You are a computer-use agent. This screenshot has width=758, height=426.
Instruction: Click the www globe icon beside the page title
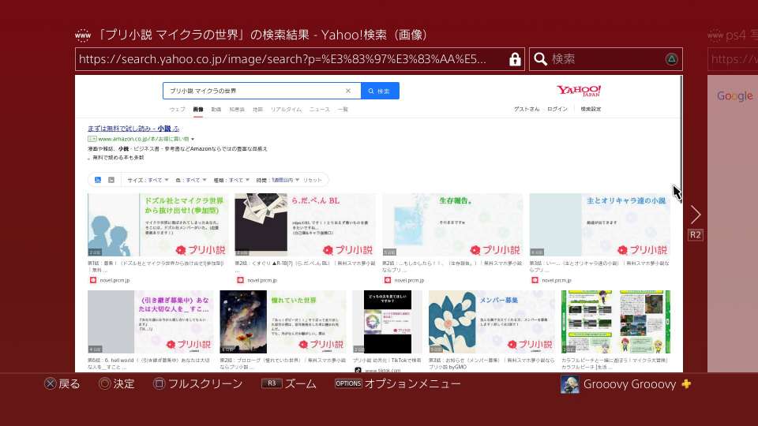83,35
